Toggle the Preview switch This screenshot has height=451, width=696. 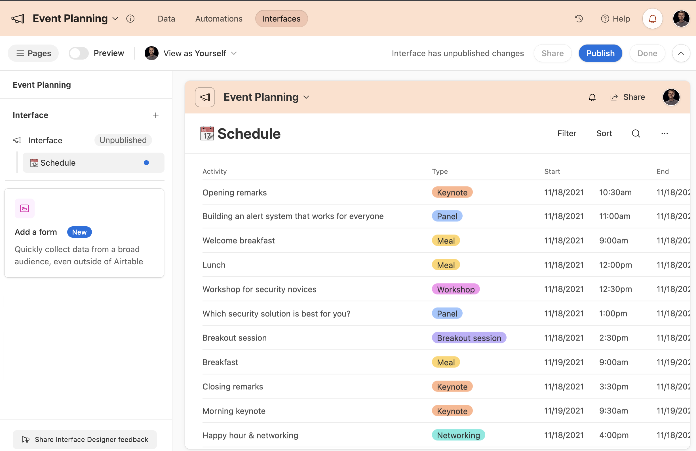point(78,53)
